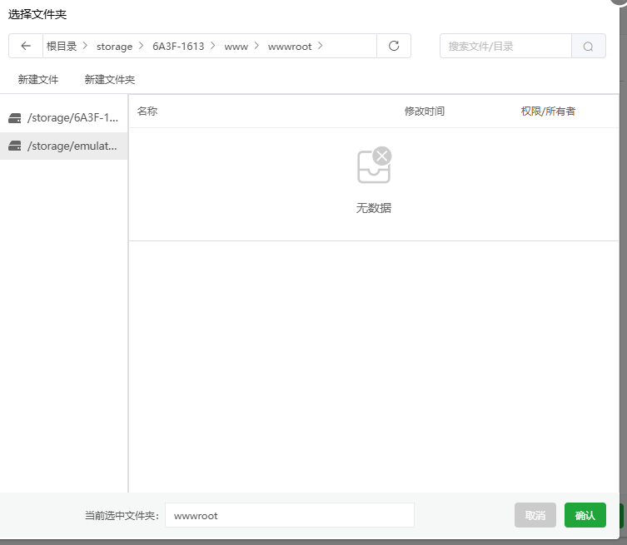Sort by 名称 column header

[x=147, y=111]
